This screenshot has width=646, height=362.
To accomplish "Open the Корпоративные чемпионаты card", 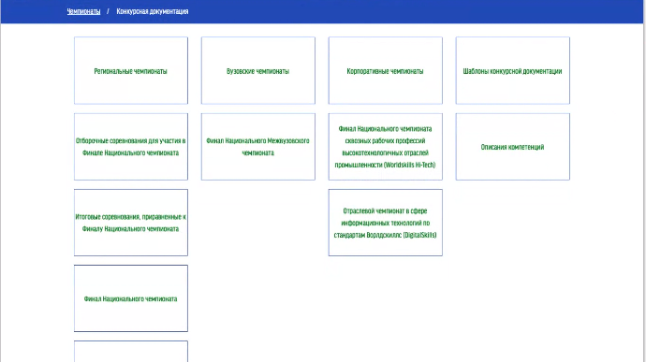I will coord(386,70).
